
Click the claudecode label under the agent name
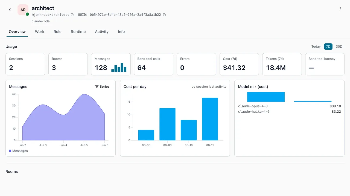click(41, 21)
